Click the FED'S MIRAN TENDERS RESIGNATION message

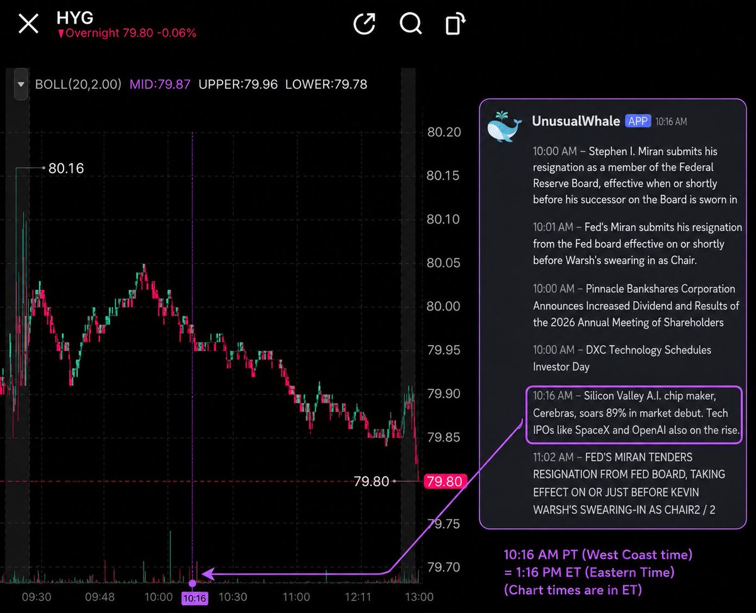[629, 483]
